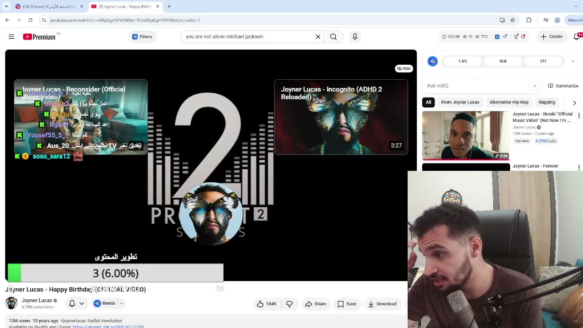
Task: Show more filter chips with the arrow
Action: [574, 102]
